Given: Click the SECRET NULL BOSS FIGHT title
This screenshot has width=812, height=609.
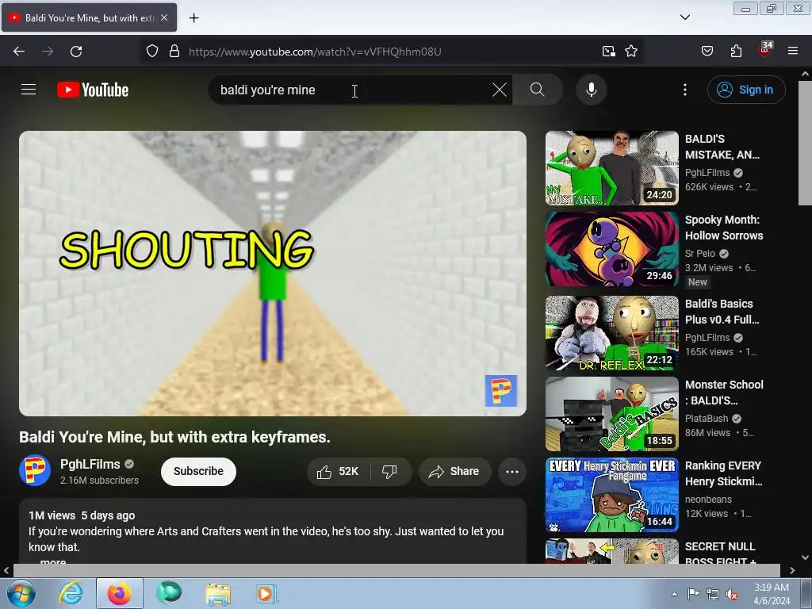Looking at the screenshot, I should click(x=720, y=553).
